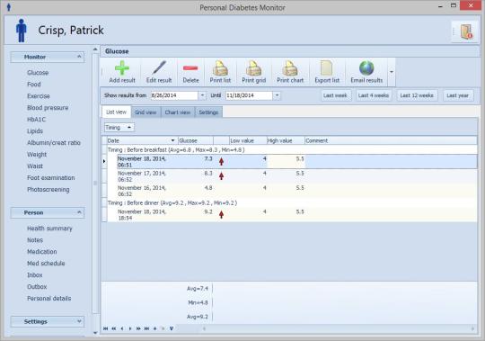This screenshot has width=485, height=341.
Task: Click the Print chart printer icon
Action: [290, 67]
